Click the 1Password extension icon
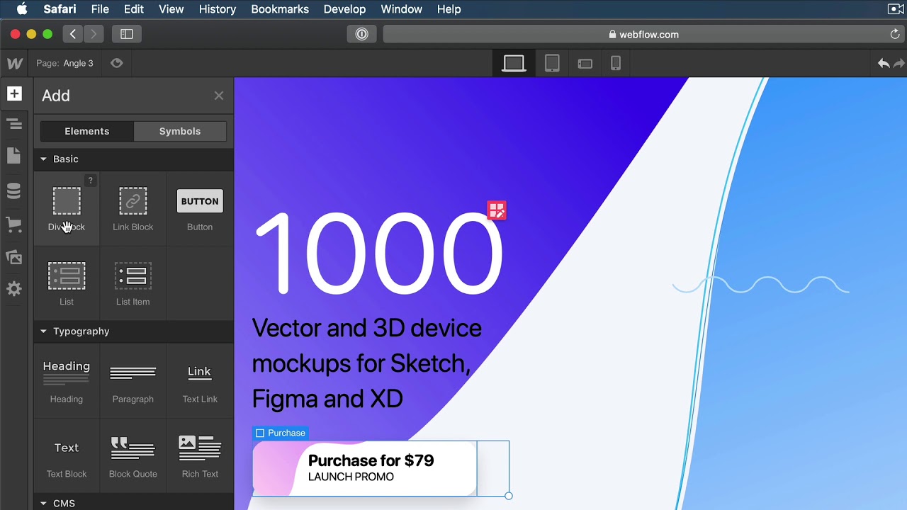The image size is (907, 510). pos(362,34)
